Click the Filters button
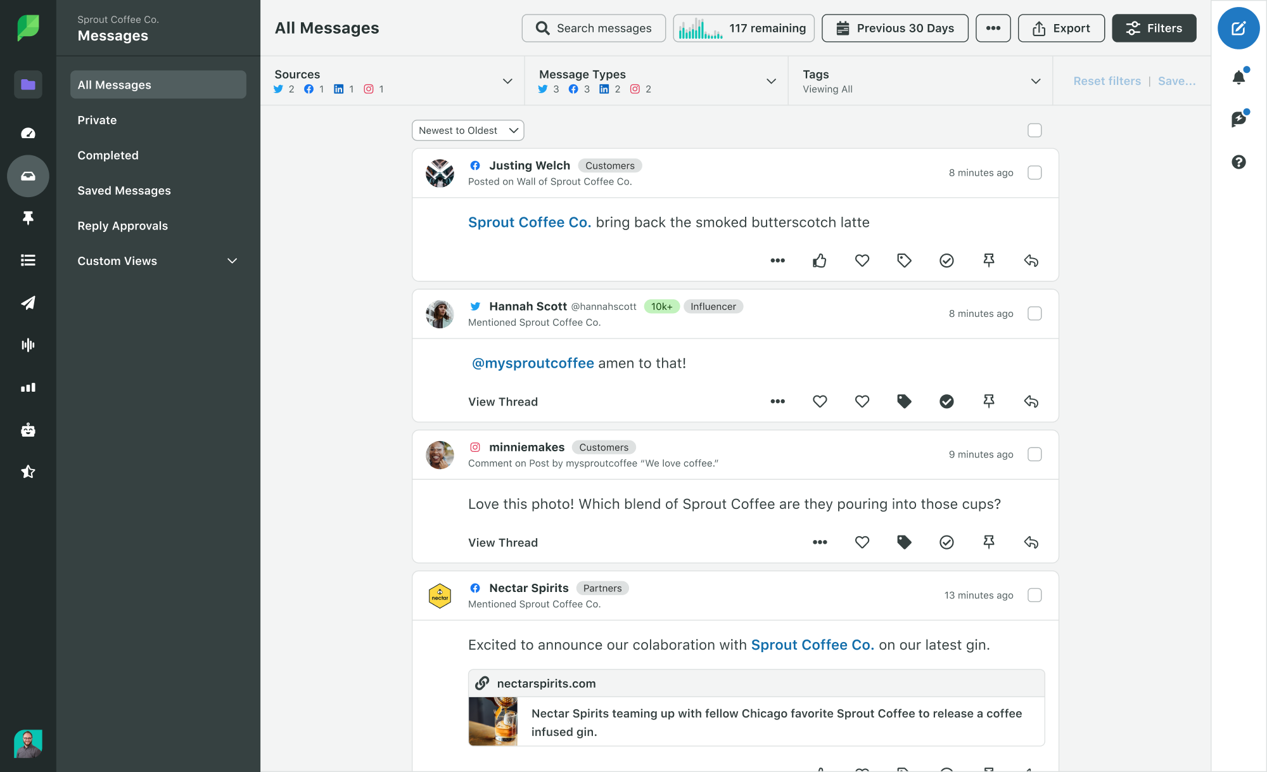Image resolution: width=1267 pixels, height=772 pixels. (1154, 27)
